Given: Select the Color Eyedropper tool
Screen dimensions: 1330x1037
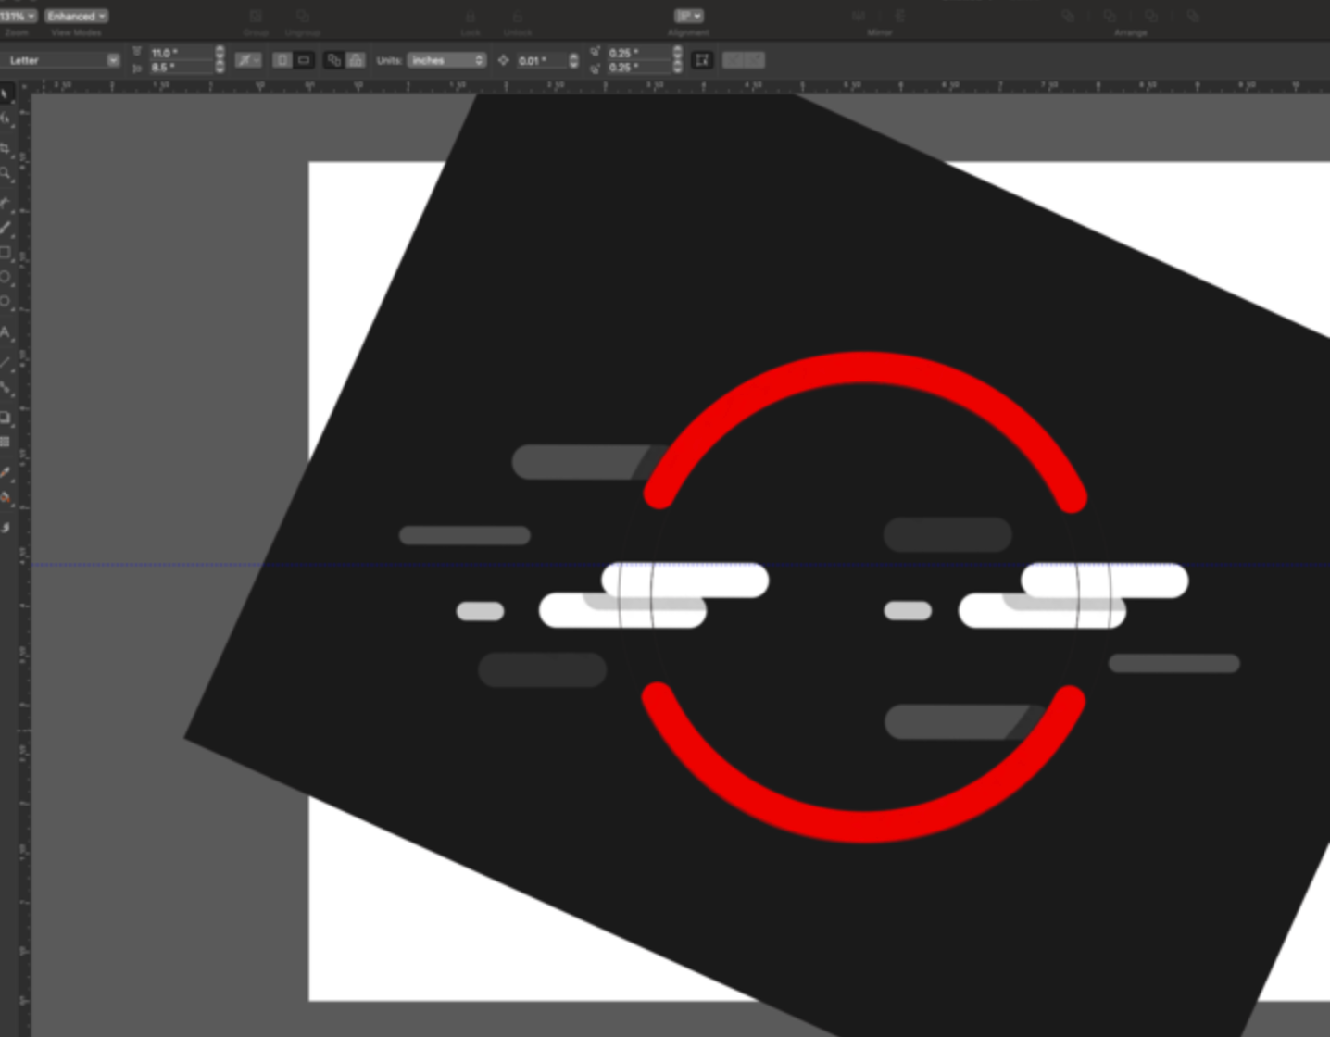Looking at the screenshot, I should pos(6,473).
